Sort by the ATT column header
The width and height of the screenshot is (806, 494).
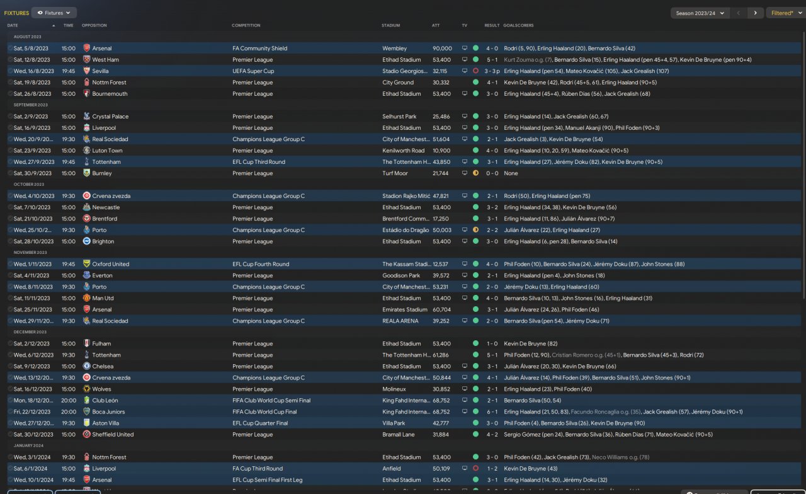point(436,25)
